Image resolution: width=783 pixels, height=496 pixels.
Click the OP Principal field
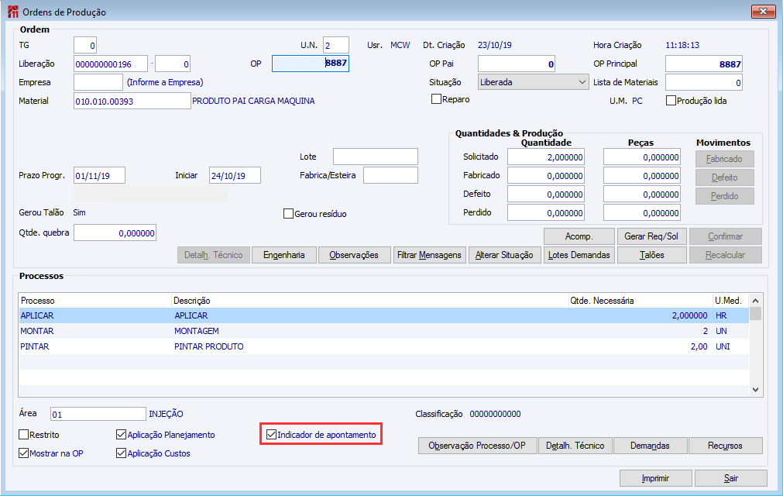pyautogui.click(x=703, y=64)
